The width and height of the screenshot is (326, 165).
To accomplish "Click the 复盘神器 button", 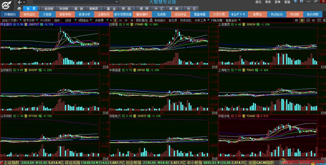I will pos(200,15).
